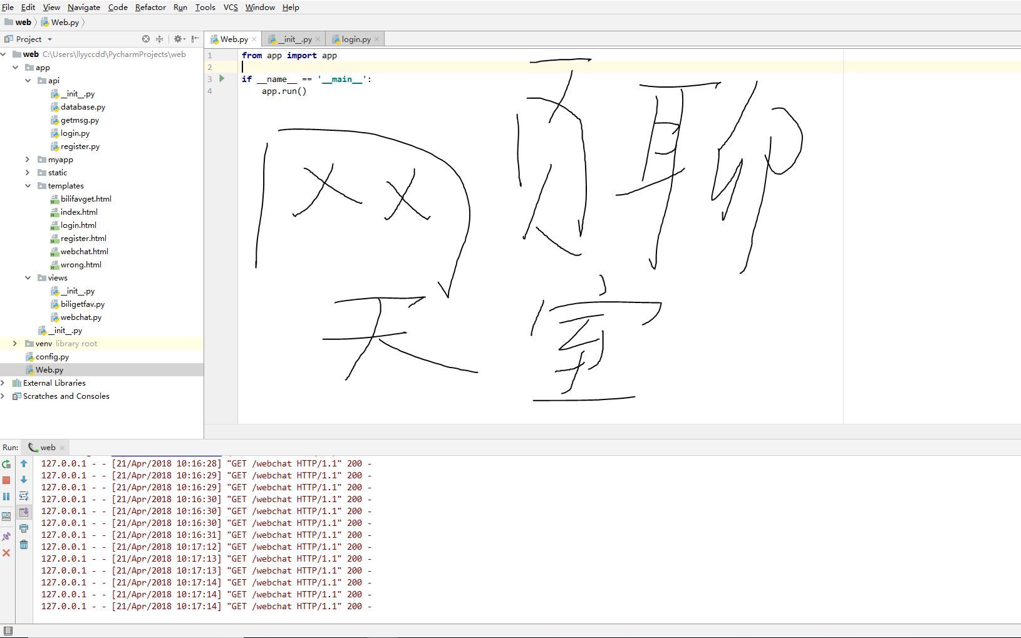
Task: Open the View menu
Action: (51, 7)
